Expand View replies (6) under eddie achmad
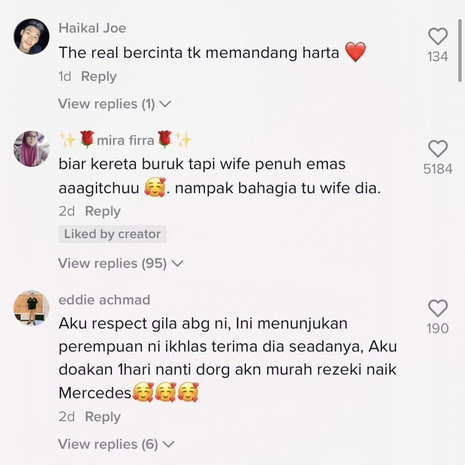Viewport: 465px width, 465px height. [x=116, y=444]
